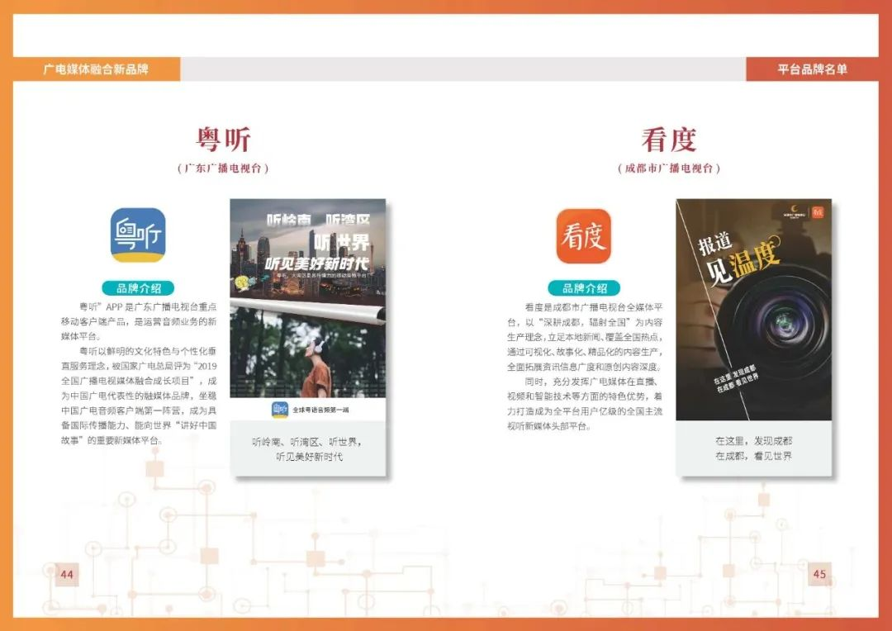Click the small 粤听 icon beside 全球粤语音频第一端
Image resolution: width=892 pixels, height=631 pixels.
coord(280,409)
